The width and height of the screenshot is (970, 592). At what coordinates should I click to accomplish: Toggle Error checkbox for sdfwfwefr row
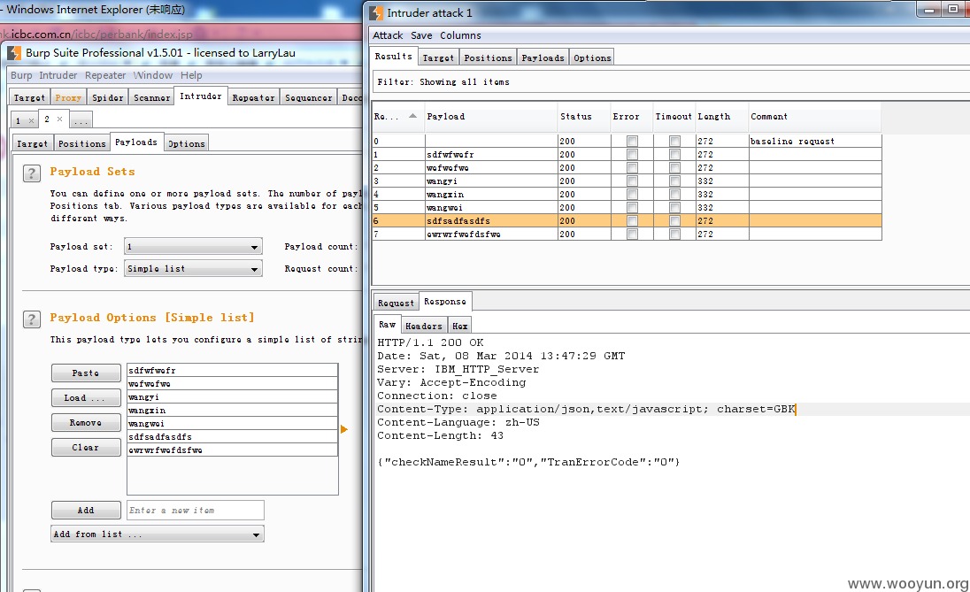[x=632, y=155]
